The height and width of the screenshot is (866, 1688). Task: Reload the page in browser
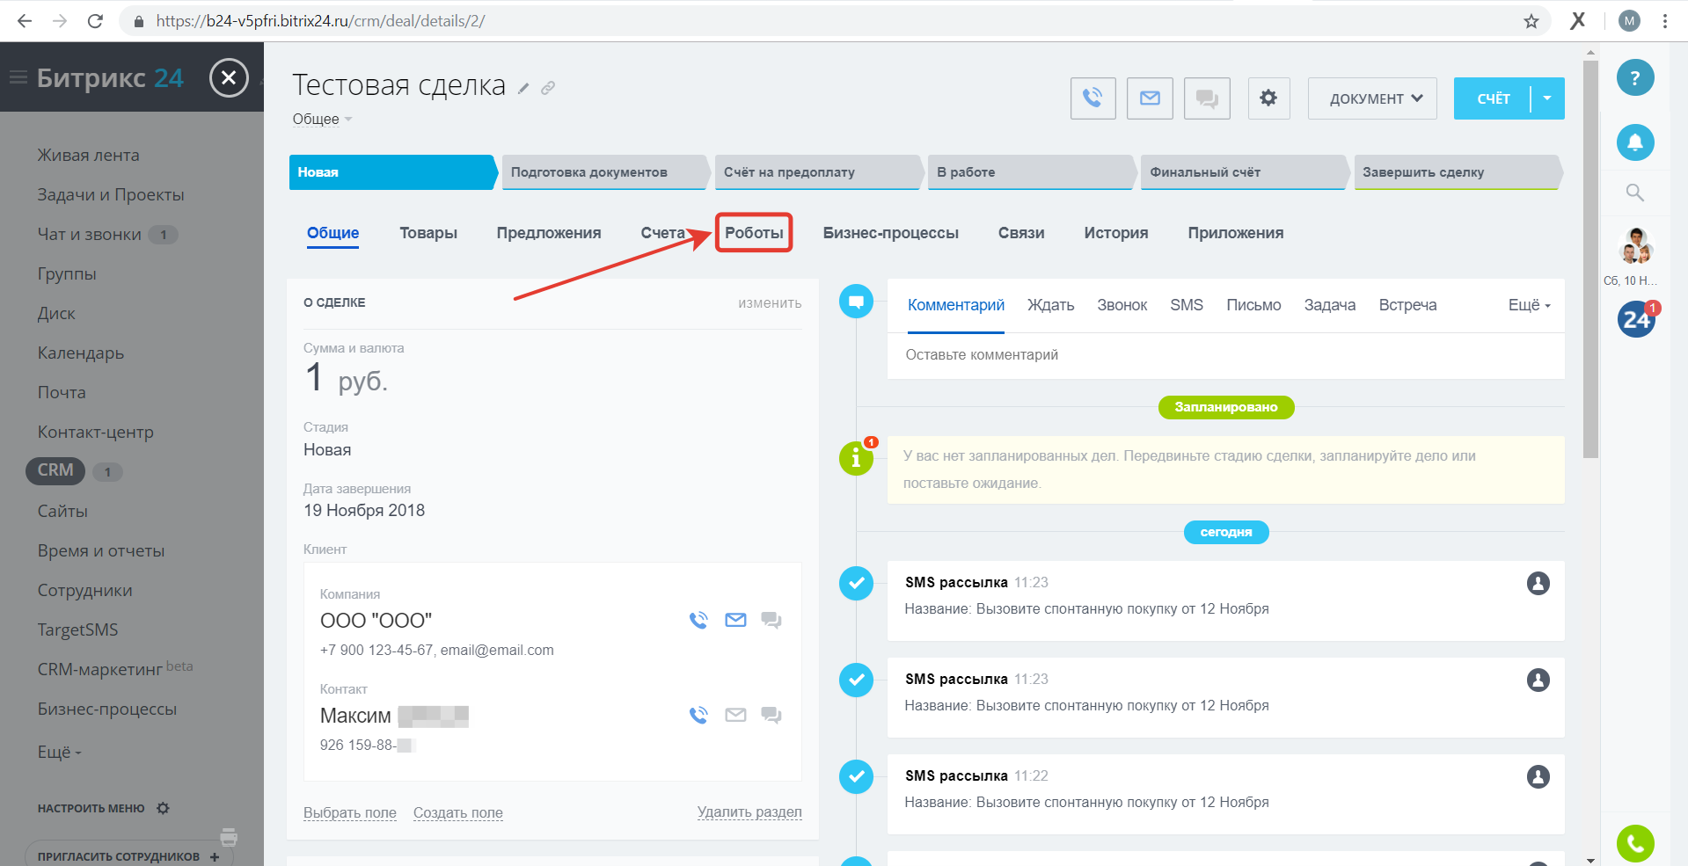click(96, 21)
